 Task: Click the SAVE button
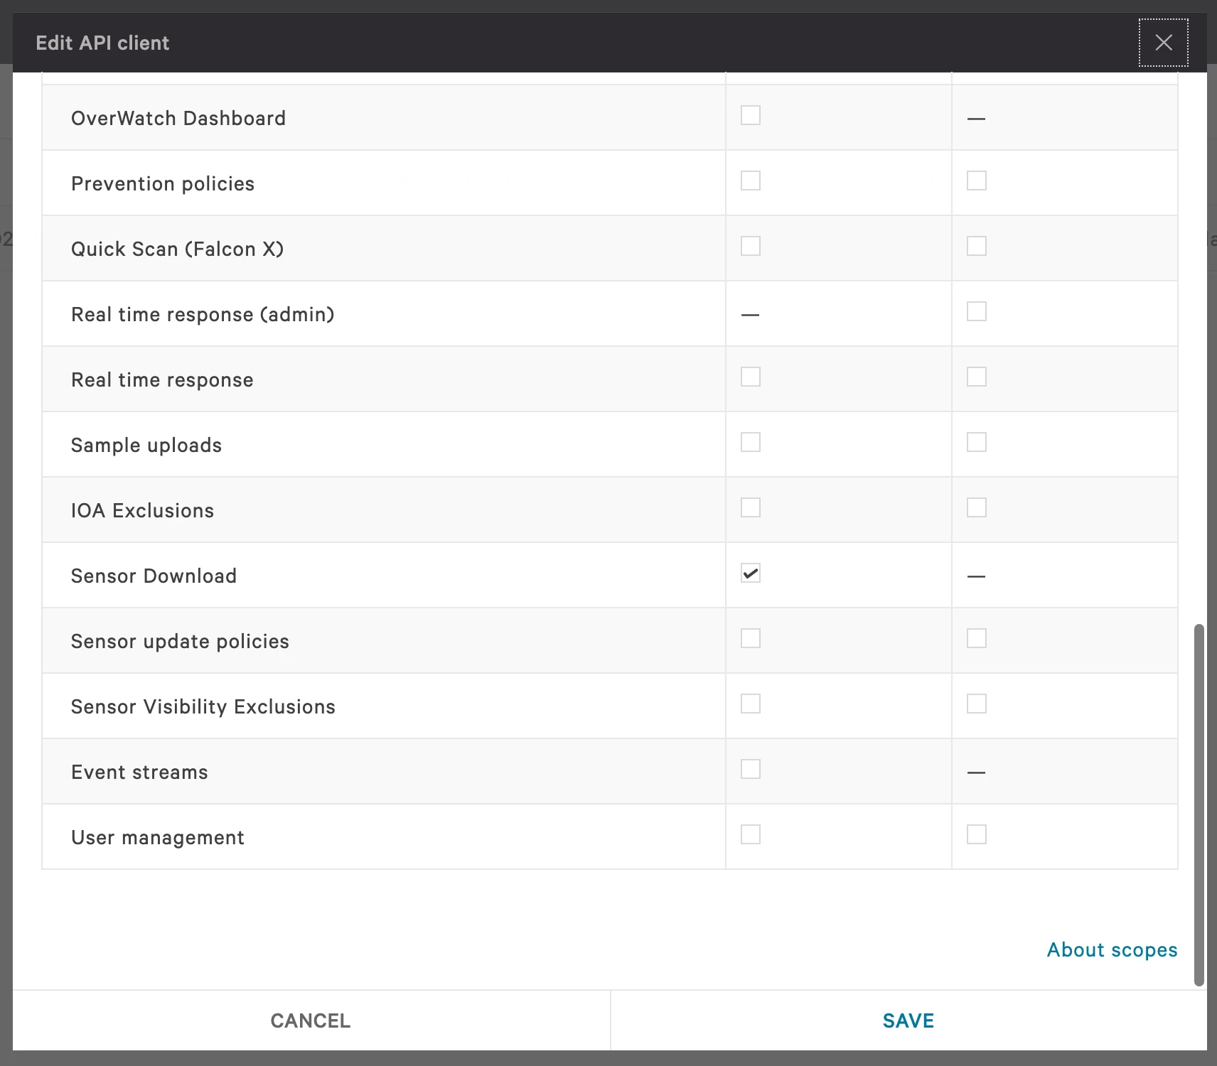pos(908,1021)
